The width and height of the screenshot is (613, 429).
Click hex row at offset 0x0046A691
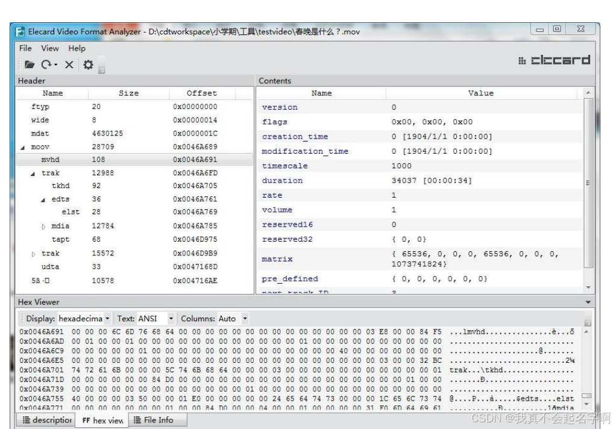coord(297,332)
